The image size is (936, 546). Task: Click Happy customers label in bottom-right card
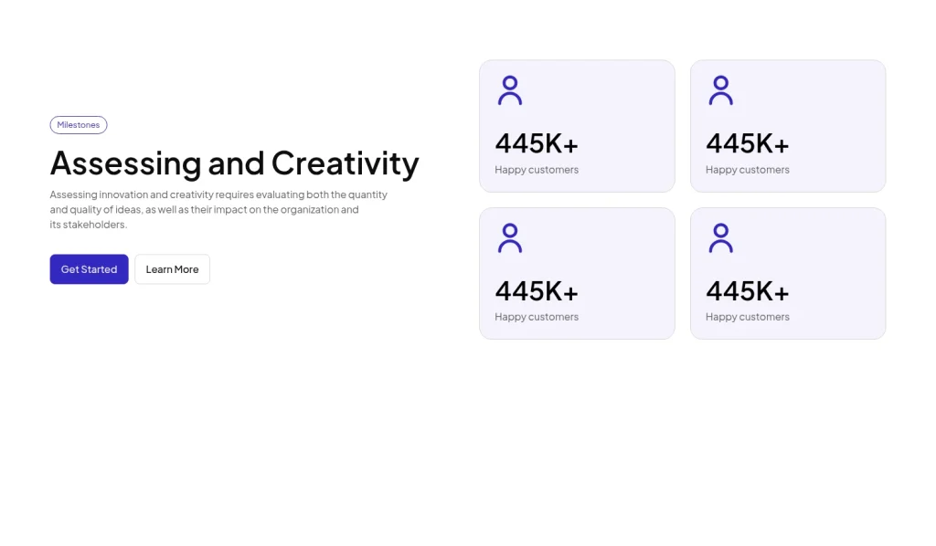coord(748,316)
